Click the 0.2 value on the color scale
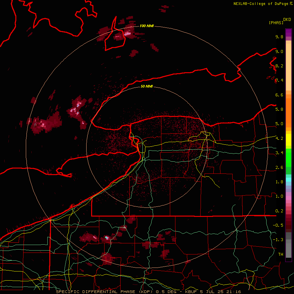Image resolution: width=294 pixels, height=294 pixels. pyautogui.click(x=279, y=211)
